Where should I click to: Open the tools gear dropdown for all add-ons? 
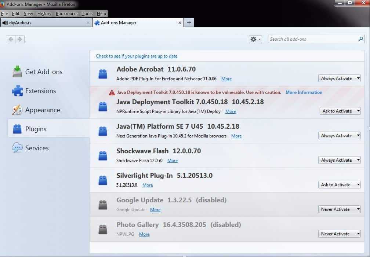[255, 39]
